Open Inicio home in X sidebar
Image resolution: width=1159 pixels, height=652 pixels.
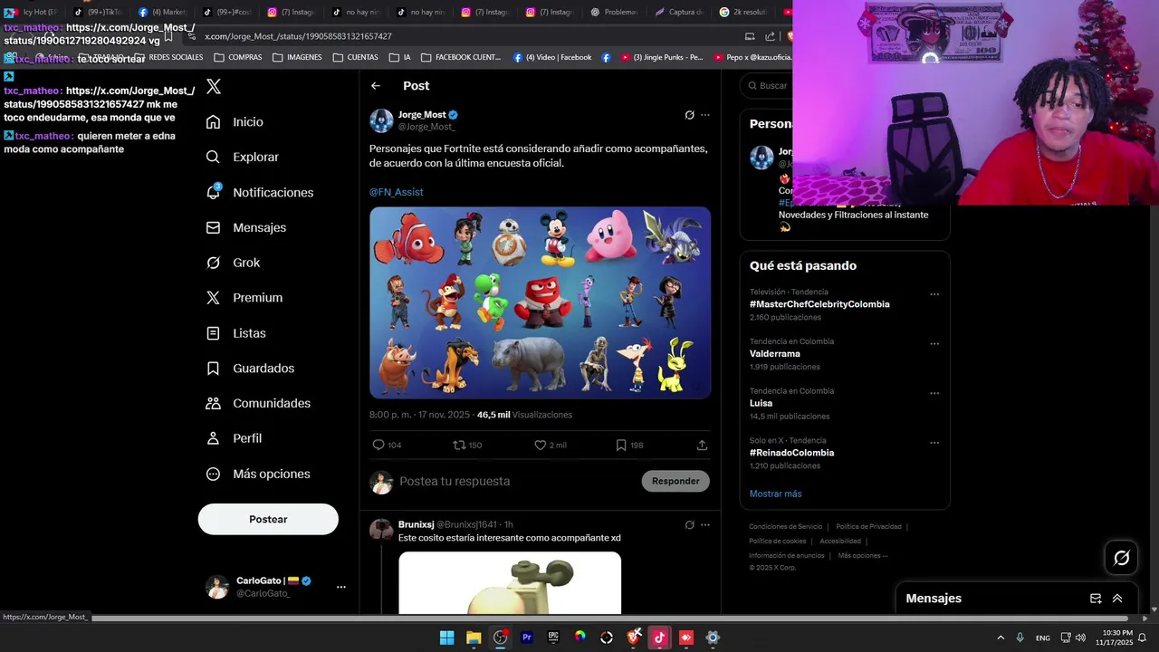(235, 122)
